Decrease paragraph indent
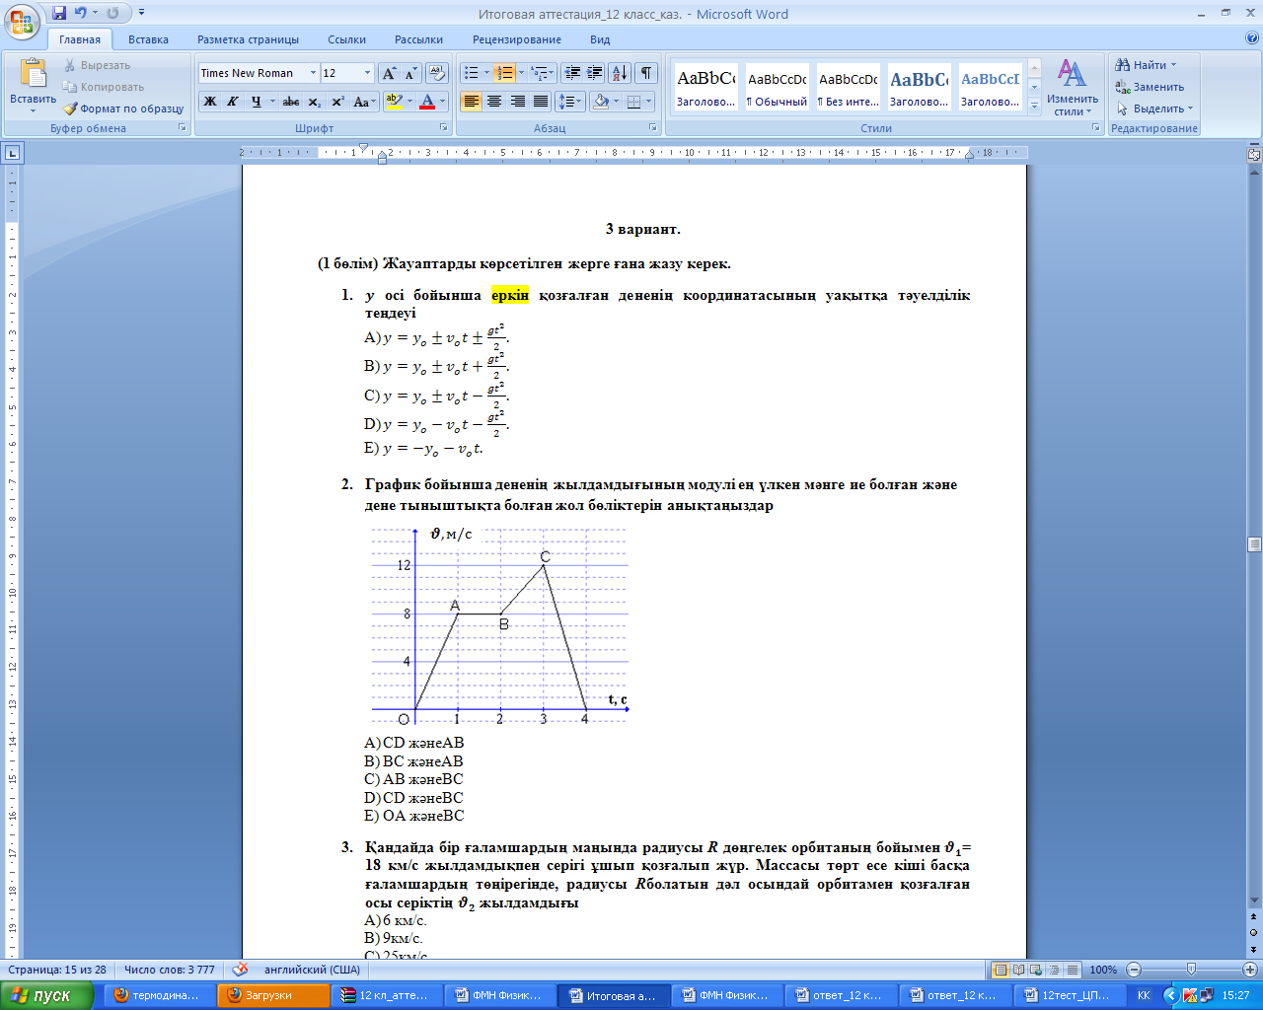The height and width of the screenshot is (1010, 1263). click(x=572, y=73)
